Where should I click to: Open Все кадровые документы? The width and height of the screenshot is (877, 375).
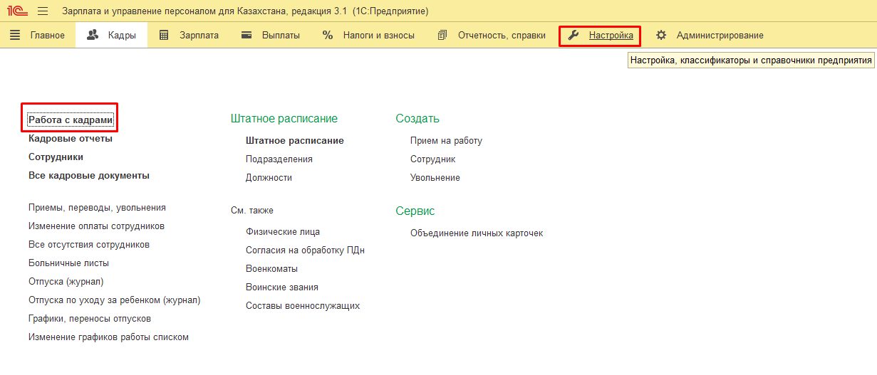pyautogui.click(x=89, y=176)
